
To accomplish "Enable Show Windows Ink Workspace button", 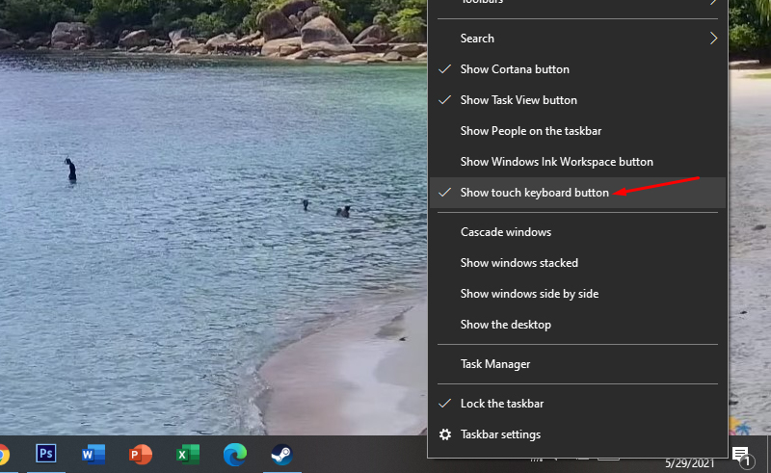I will pyautogui.click(x=556, y=162).
